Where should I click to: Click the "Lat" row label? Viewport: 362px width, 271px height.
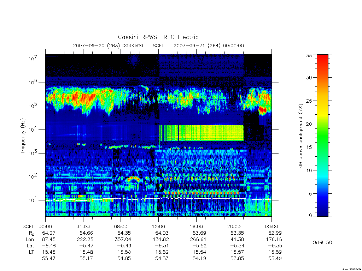30,246
